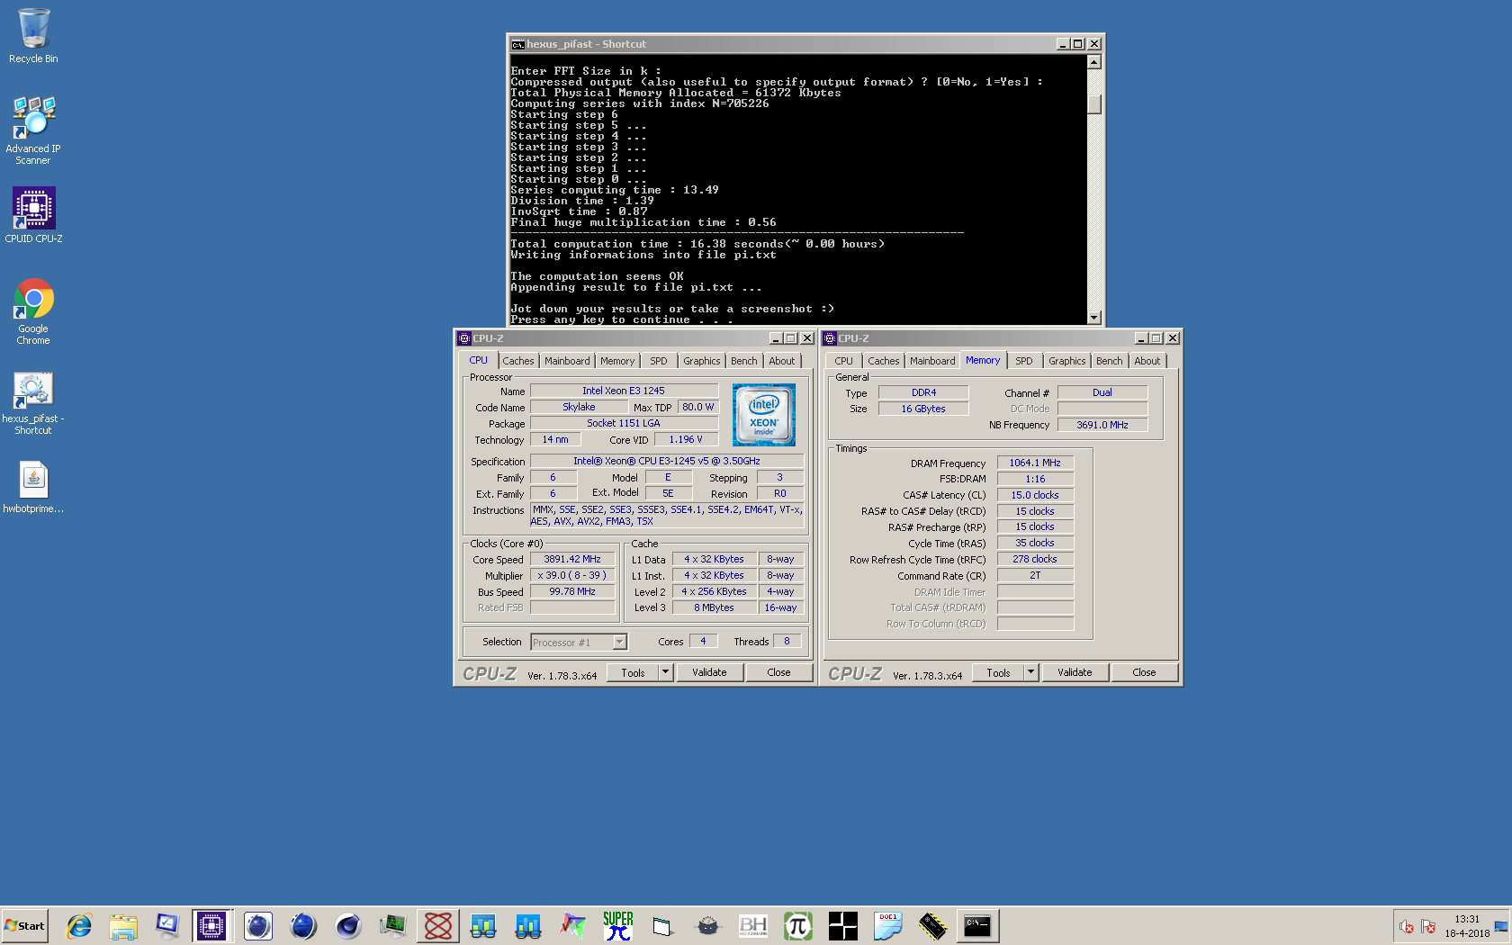Viewport: 1512px width, 945px height.
Task: Click the Core Speed value 3891.42 MHz
Action: [572, 559]
